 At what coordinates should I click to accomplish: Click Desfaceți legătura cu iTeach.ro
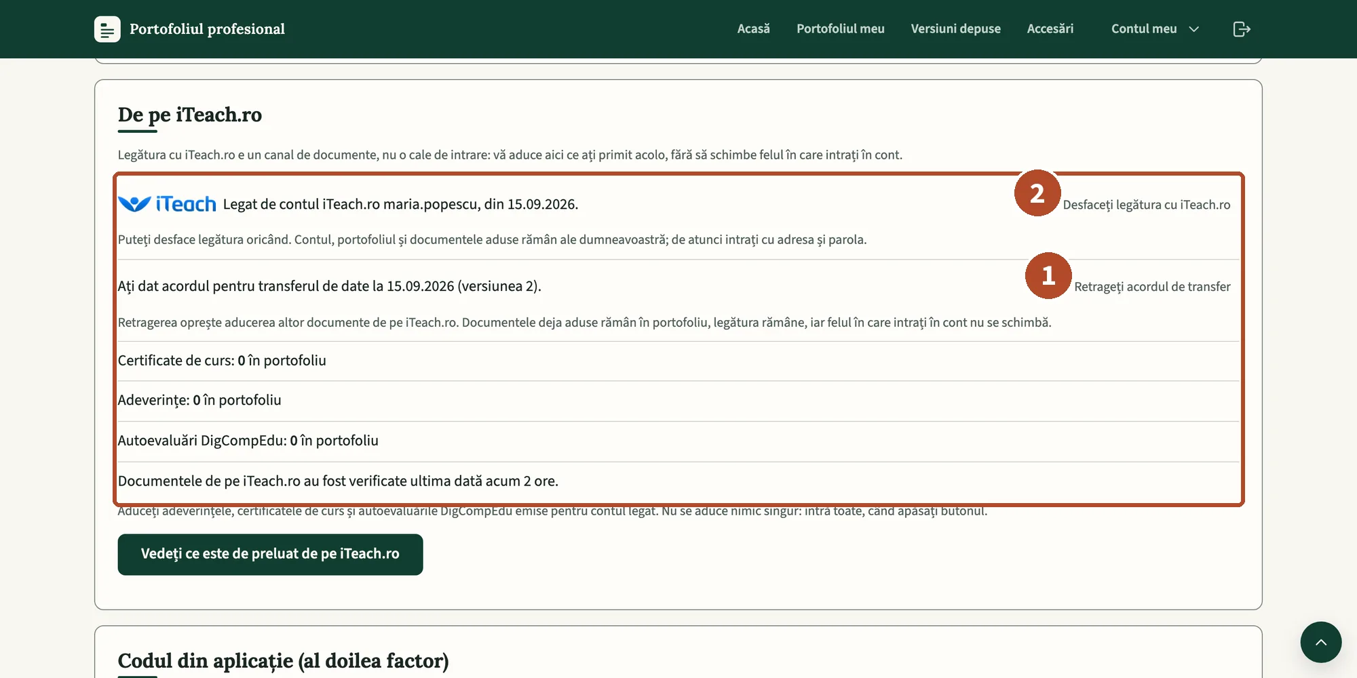(1146, 205)
